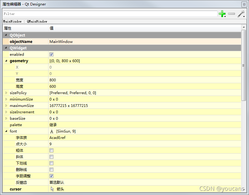Select the maximumSize value 16777215 x 16777215
249x195 pixels.
point(69,106)
